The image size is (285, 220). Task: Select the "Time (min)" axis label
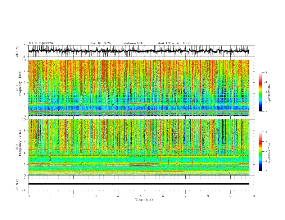coord(144,200)
